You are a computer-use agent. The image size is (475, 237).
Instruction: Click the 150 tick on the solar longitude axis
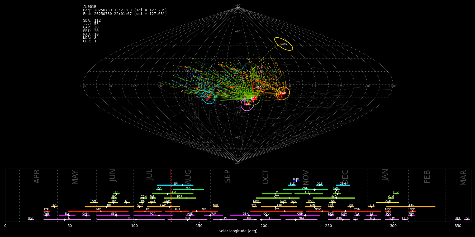pos(199,226)
